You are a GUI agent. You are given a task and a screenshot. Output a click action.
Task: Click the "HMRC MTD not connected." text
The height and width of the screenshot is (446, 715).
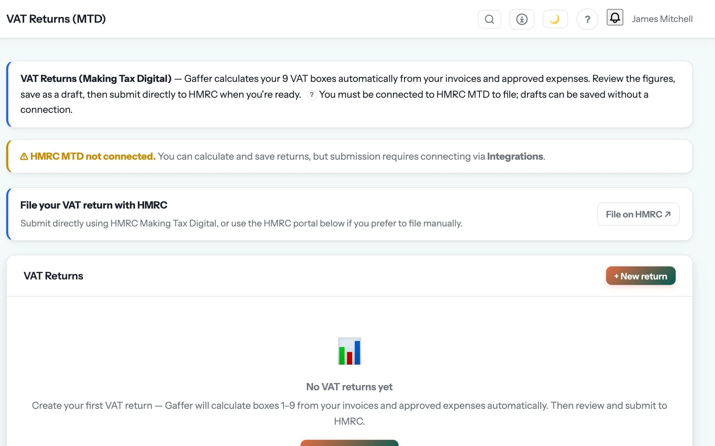93,156
